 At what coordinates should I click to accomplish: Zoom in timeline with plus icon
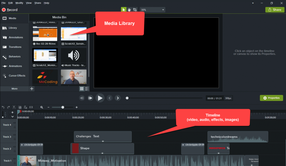coord(77,107)
